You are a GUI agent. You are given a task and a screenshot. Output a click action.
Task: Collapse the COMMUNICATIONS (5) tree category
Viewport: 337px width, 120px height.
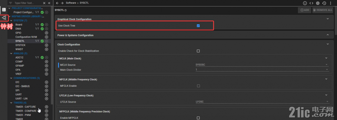pos(11,78)
